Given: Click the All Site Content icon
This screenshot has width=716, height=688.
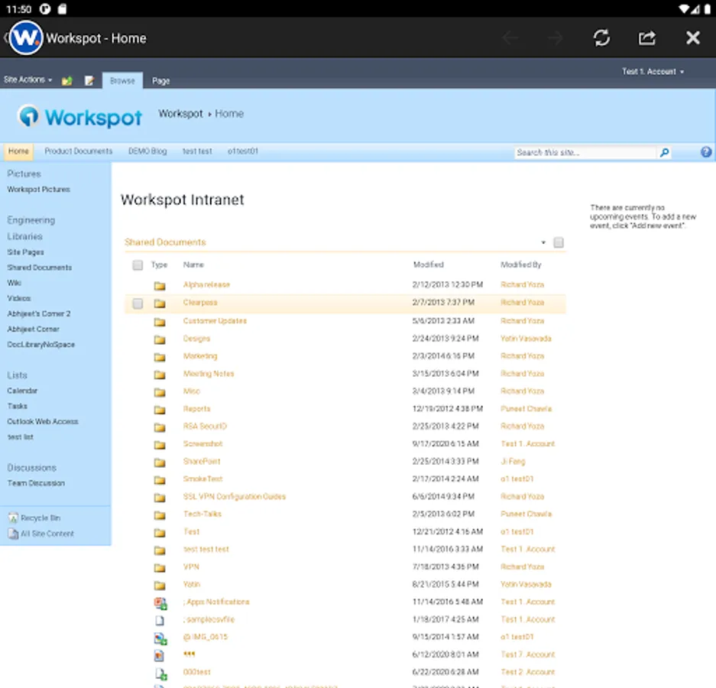Looking at the screenshot, I should pyautogui.click(x=13, y=534).
